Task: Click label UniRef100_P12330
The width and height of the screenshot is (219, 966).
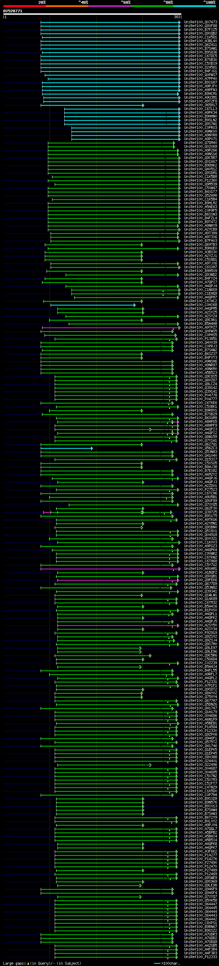Action: pos(201,731)
